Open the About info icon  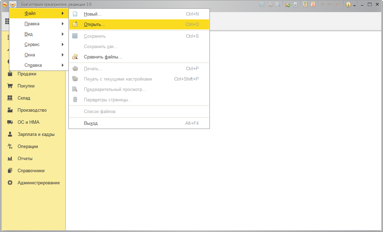point(348,4)
